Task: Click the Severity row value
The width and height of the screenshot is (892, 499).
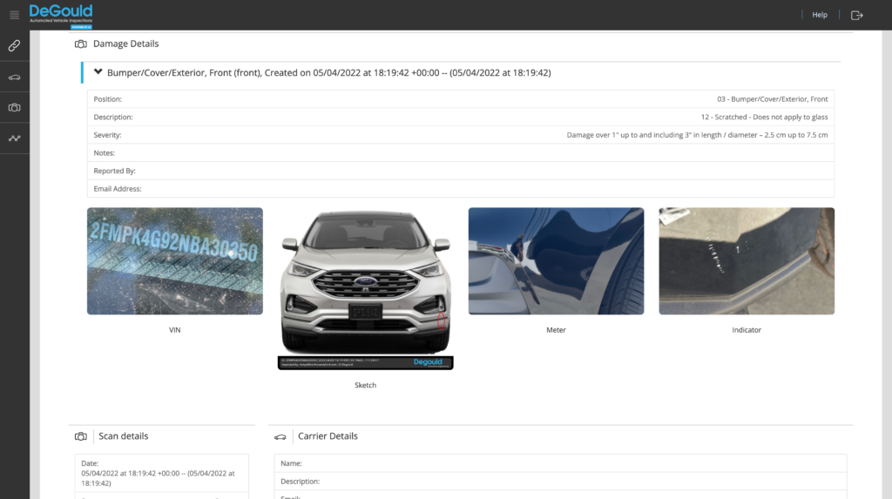Action: (x=697, y=135)
